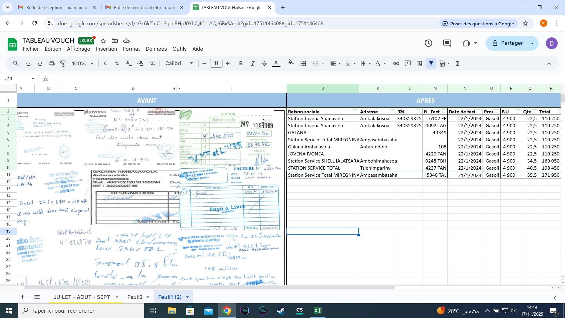Click the print icon
This screenshot has width=565, height=318.
coord(51,64)
